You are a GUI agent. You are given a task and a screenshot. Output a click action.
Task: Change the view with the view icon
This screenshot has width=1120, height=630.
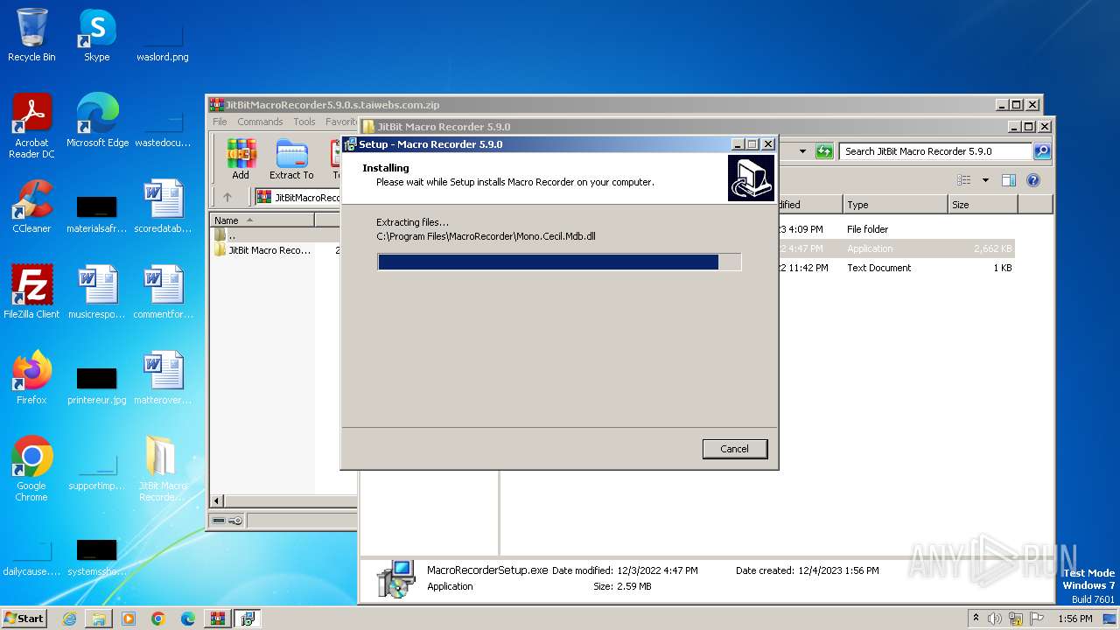(x=964, y=180)
